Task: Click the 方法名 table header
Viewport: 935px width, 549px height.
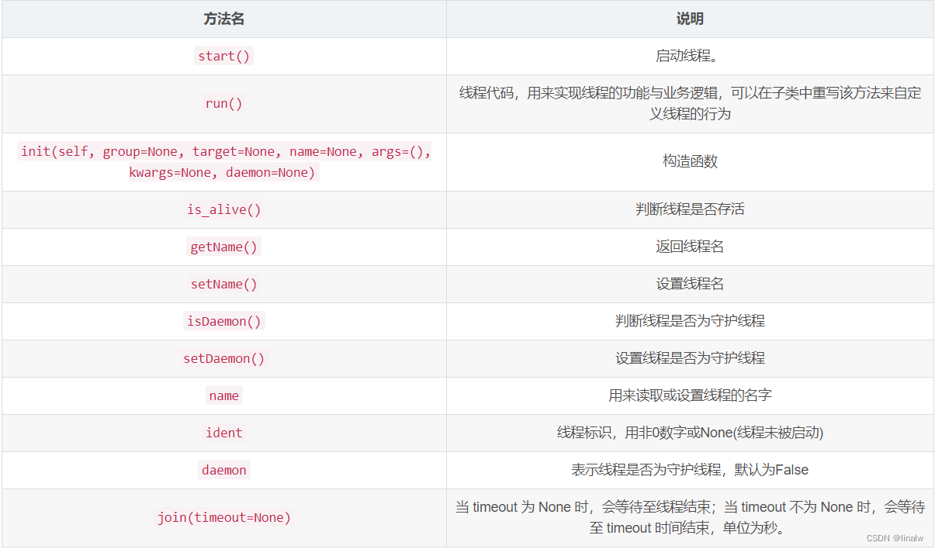Action: tap(223, 18)
